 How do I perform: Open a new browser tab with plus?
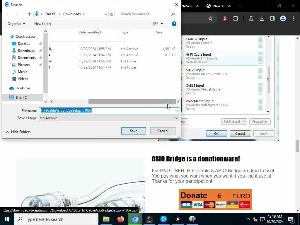click(240, 6)
